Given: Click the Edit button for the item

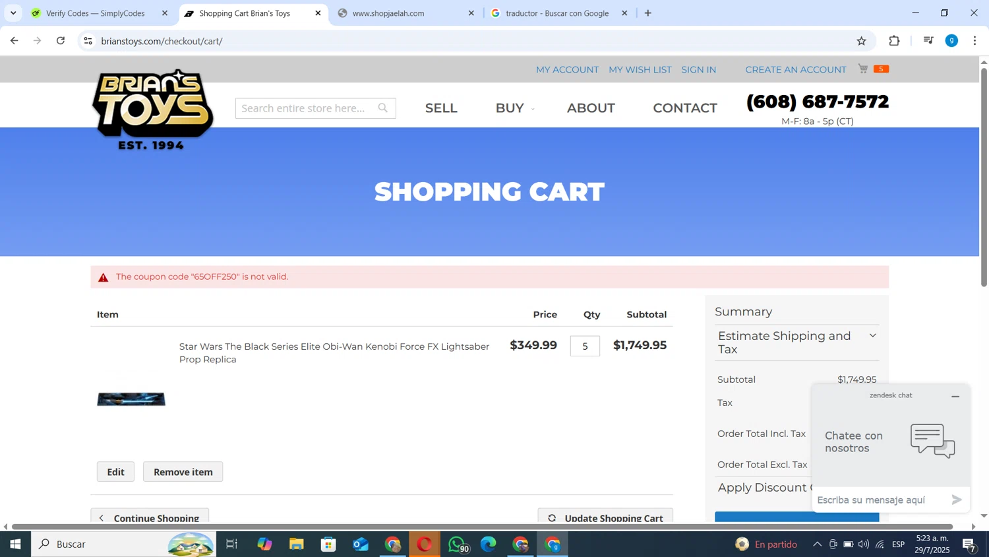Looking at the screenshot, I should pyautogui.click(x=115, y=472).
